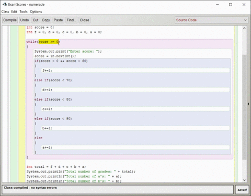Click the Cut toolbar button
This screenshot has height=196, width=251.
36,20
